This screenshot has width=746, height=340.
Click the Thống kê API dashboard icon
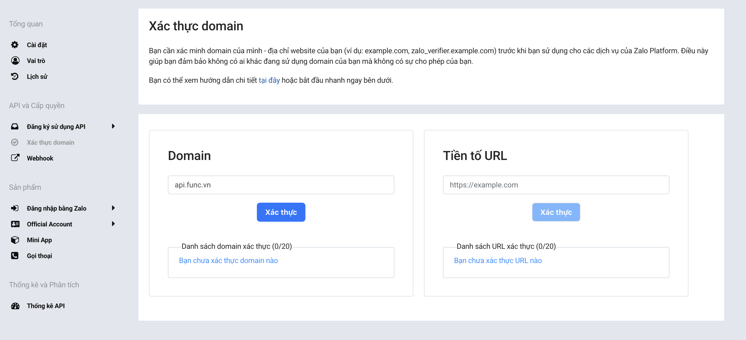pyautogui.click(x=15, y=306)
